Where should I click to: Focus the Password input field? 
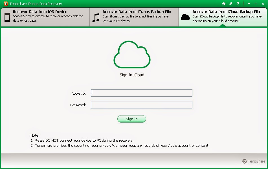point(142,105)
